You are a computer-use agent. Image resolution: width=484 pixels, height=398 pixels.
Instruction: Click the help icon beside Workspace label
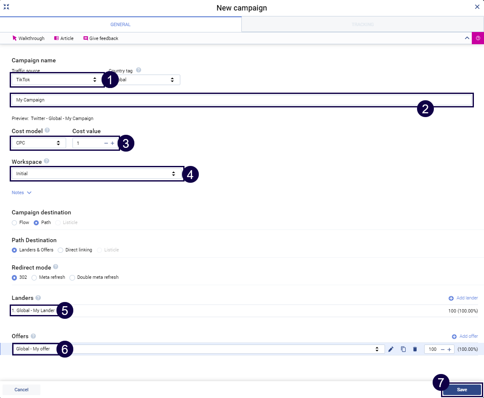(x=46, y=161)
